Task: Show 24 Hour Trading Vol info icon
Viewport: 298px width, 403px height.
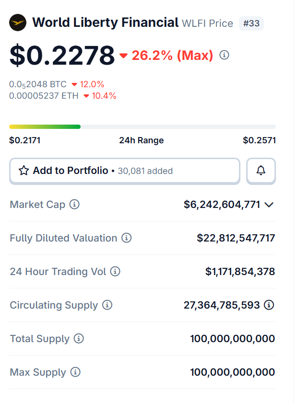Action: [115, 271]
